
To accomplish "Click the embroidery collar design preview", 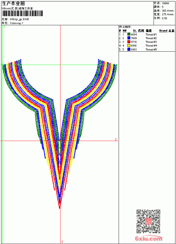I will tap(60, 134).
